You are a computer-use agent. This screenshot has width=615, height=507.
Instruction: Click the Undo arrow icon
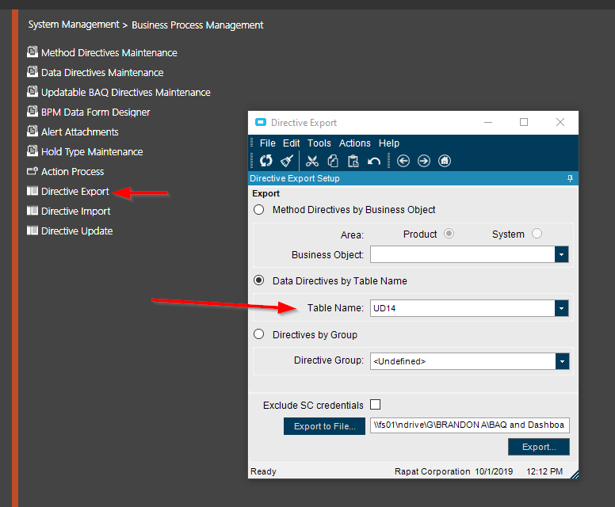pyautogui.click(x=374, y=161)
